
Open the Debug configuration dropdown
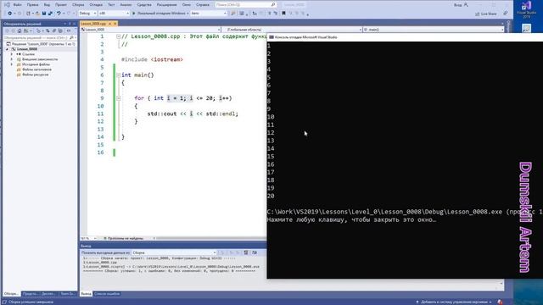click(x=87, y=14)
